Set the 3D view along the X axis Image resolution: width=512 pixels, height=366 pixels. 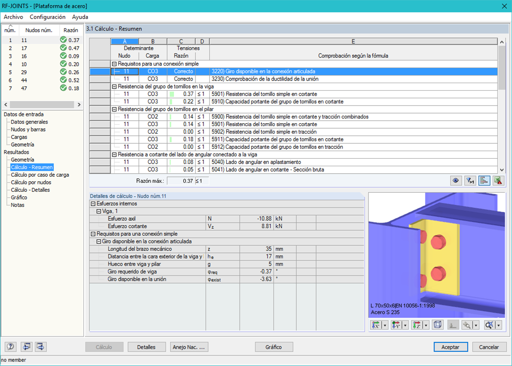376,325
